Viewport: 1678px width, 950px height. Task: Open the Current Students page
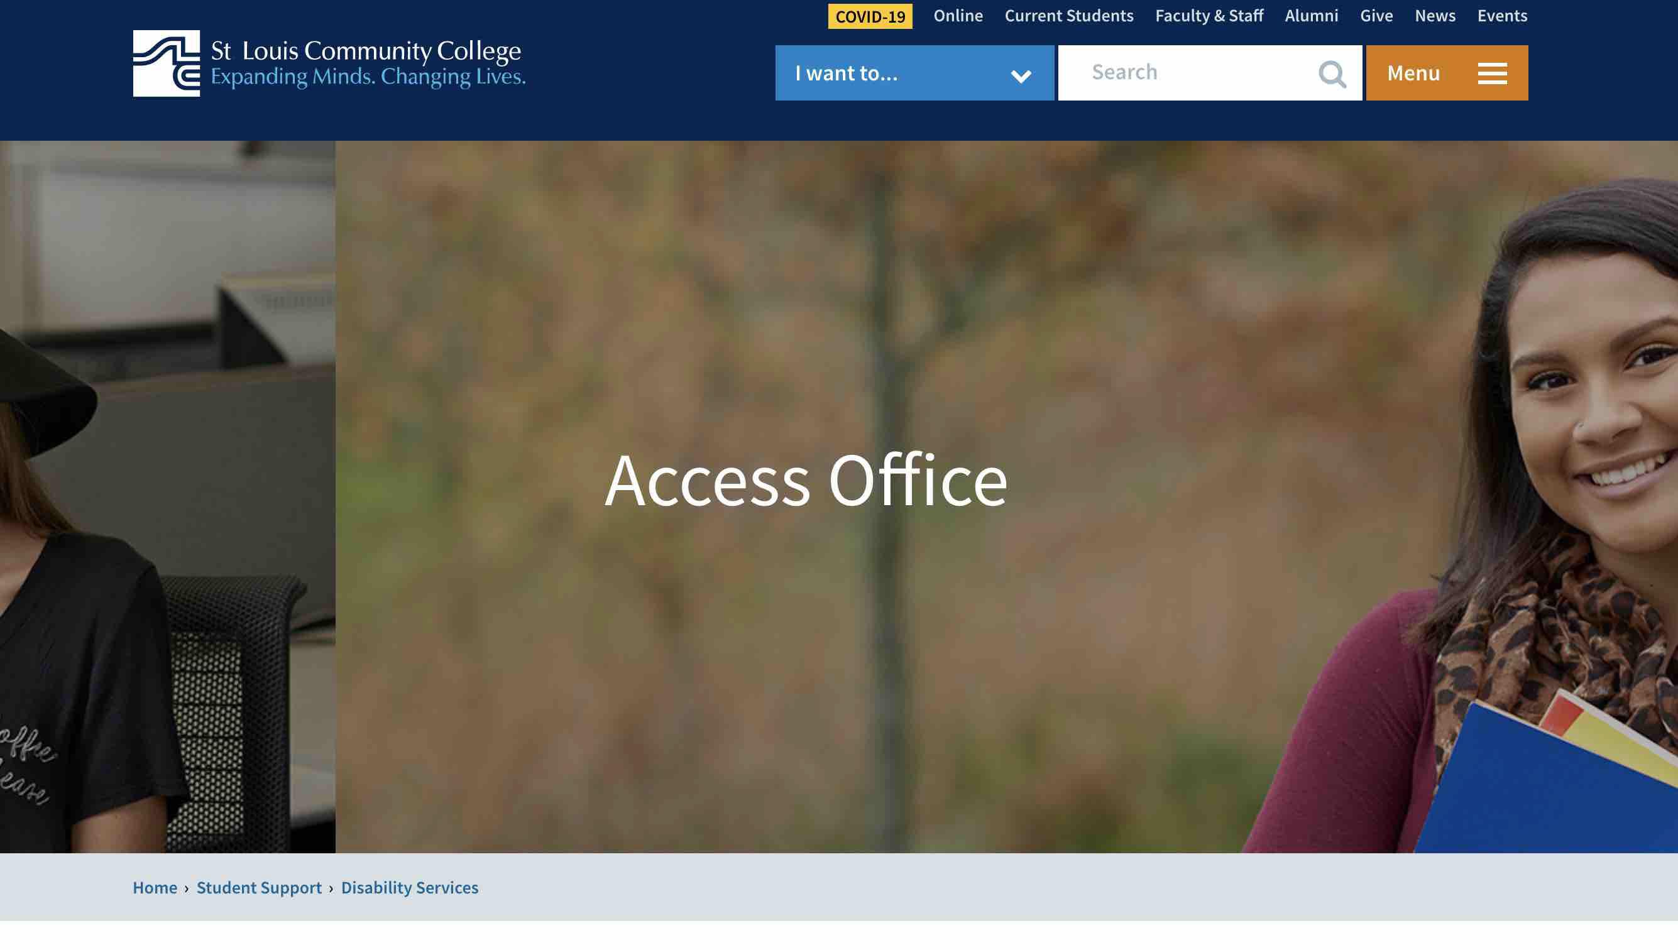pos(1068,16)
